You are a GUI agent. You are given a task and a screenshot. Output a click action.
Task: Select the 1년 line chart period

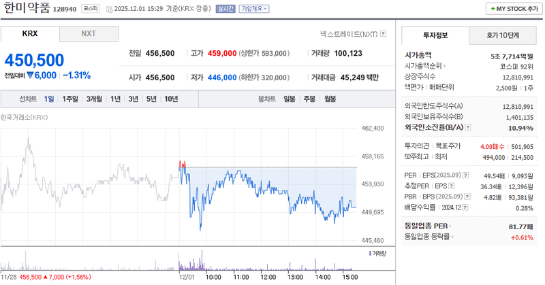(x=115, y=99)
